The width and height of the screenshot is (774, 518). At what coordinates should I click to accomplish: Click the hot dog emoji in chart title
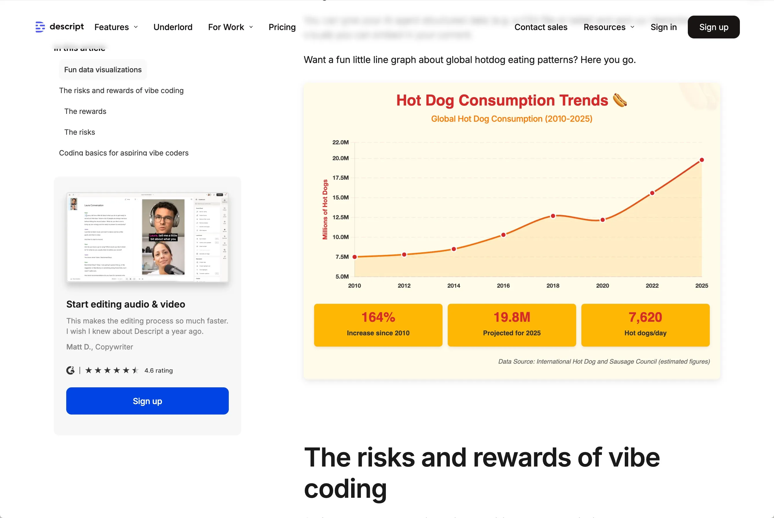click(x=620, y=100)
